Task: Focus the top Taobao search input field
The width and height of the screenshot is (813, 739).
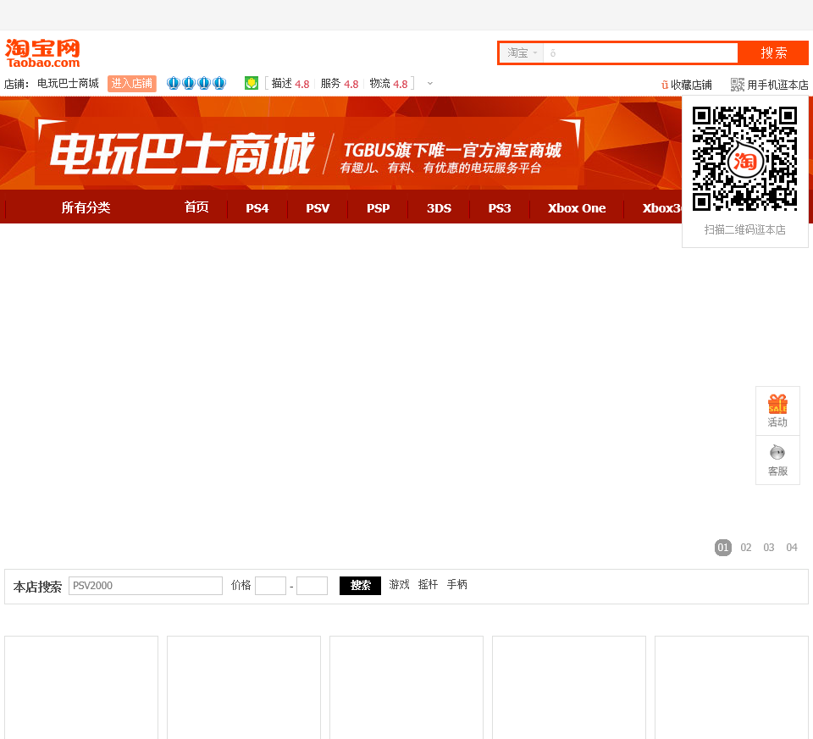Action: pos(640,52)
